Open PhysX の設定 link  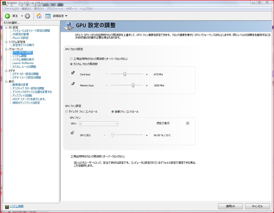20,38
